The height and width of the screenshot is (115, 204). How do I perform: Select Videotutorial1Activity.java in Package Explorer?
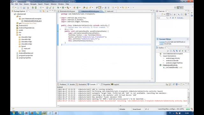tap(33, 21)
